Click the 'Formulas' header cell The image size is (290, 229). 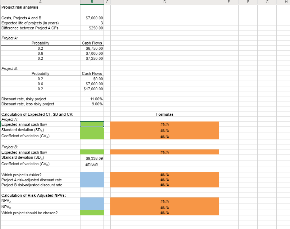pos(165,114)
